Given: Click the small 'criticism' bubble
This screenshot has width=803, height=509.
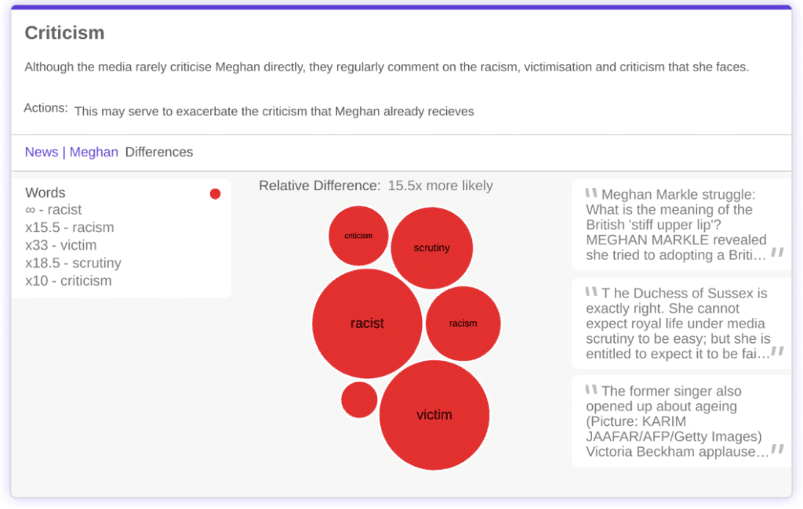Looking at the screenshot, I should [x=358, y=236].
